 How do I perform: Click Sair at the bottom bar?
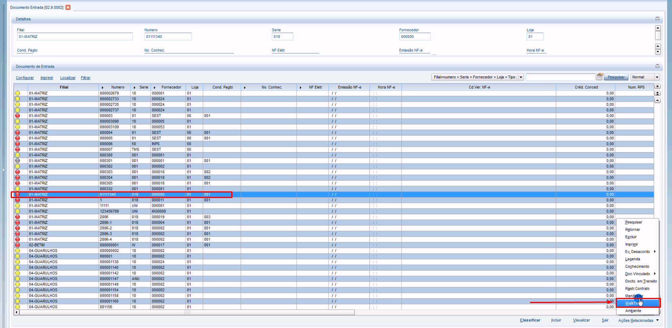(605, 320)
